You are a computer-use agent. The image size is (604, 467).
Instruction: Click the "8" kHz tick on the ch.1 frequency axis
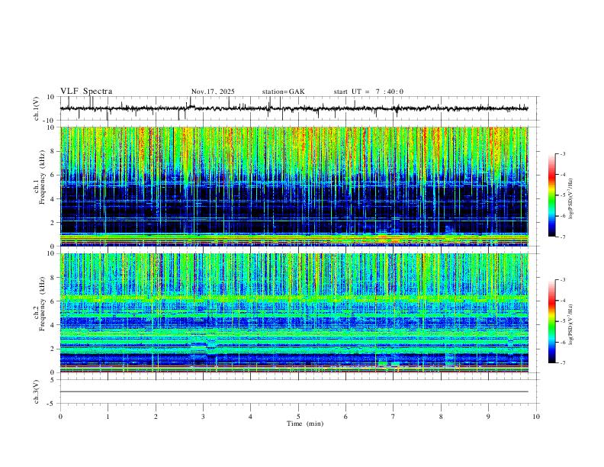tap(53, 151)
